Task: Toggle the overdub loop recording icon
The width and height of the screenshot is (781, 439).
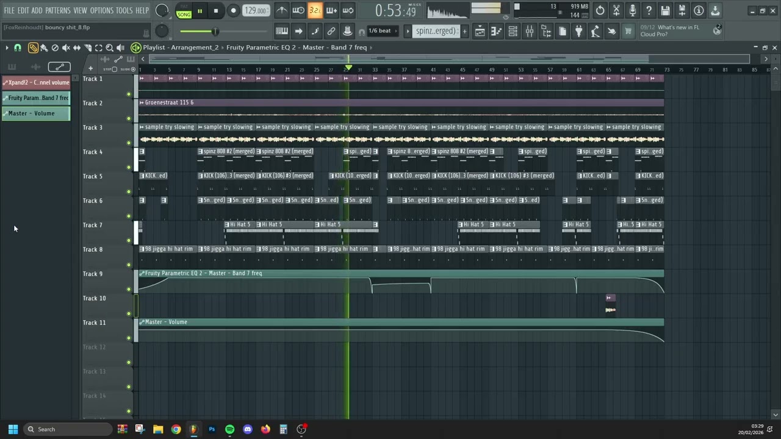Action: pyautogui.click(x=331, y=10)
